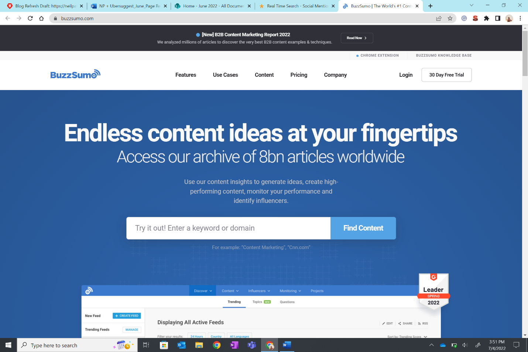
Task: Open the Pricing menu item
Action: click(298, 75)
